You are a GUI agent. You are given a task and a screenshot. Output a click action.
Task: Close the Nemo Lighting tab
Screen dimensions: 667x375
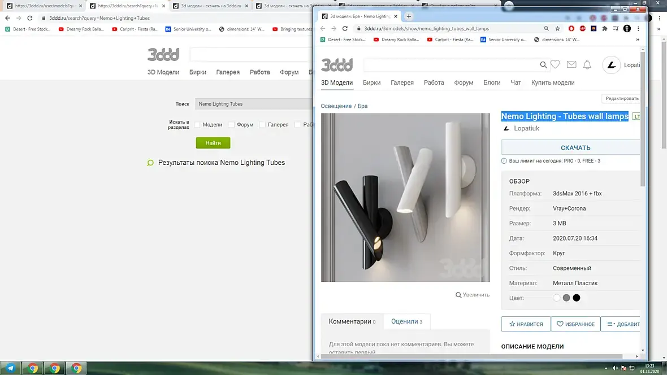coord(396,16)
